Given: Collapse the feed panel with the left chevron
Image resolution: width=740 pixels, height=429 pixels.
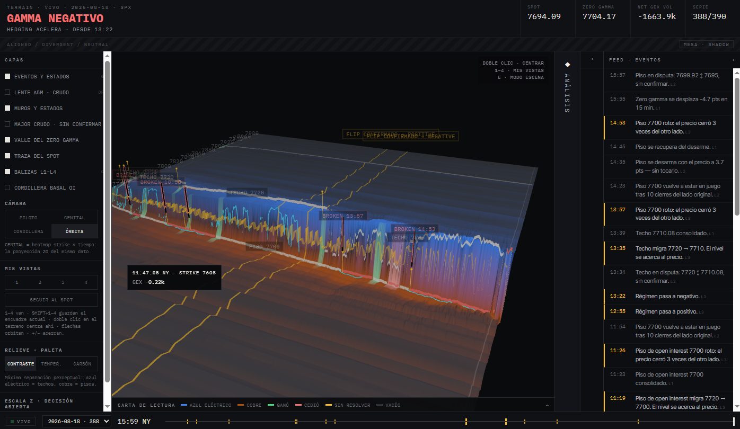Looking at the screenshot, I should pyautogui.click(x=592, y=60).
